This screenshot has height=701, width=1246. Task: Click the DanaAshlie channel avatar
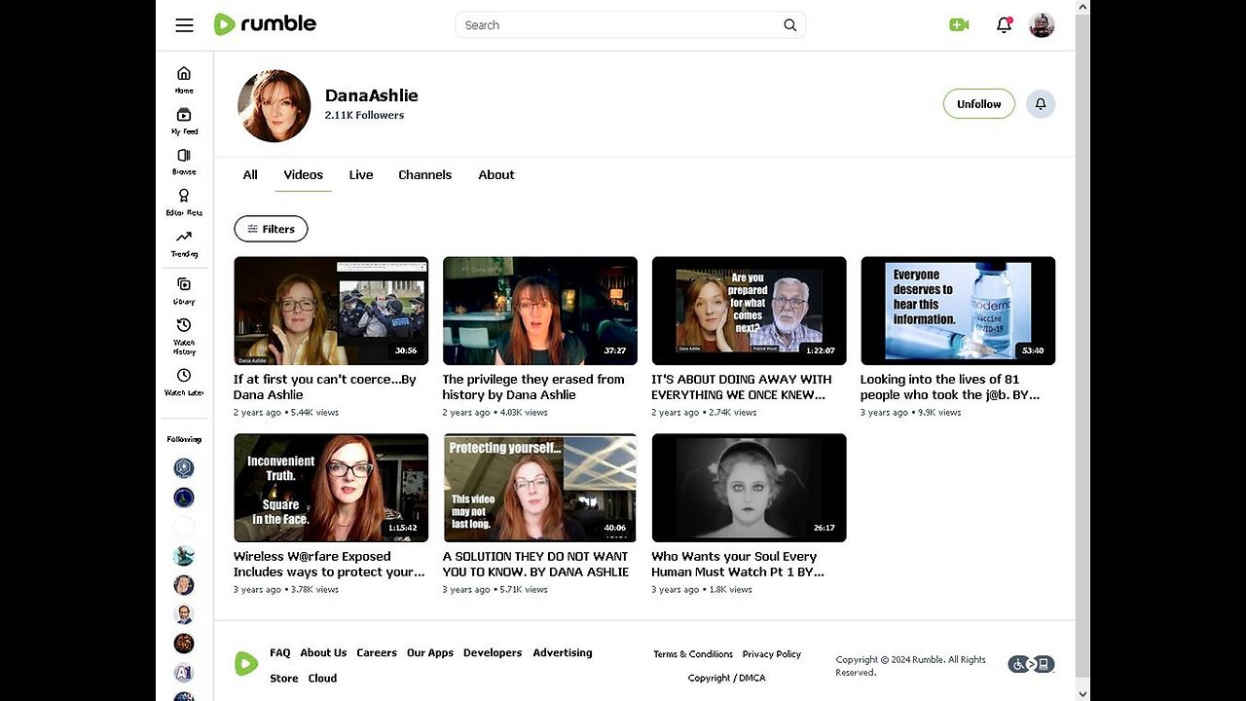coord(275,105)
